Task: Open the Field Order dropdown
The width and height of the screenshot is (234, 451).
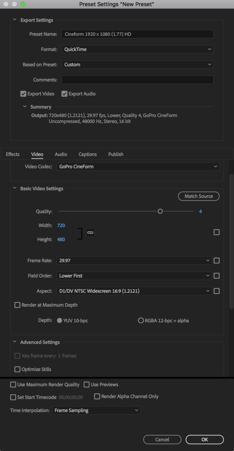Action: pos(134,276)
